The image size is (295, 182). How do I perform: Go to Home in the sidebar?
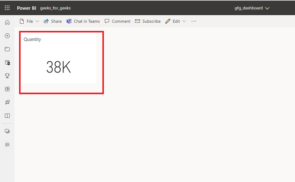tap(7, 22)
